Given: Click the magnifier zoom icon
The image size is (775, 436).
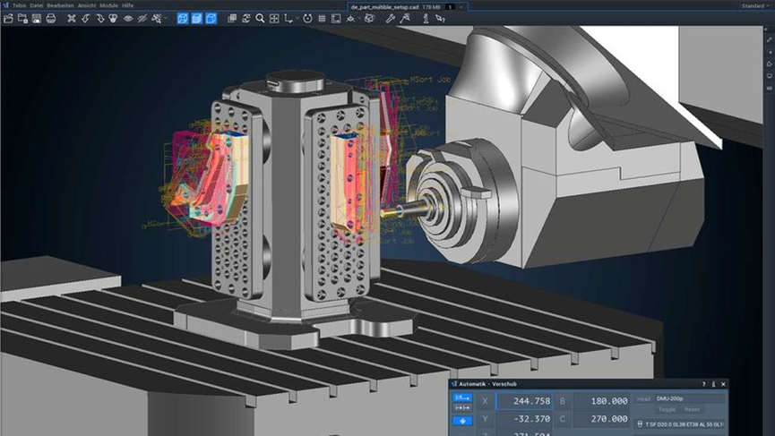Looking at the screenshot, I should click(x=260, y=19).
